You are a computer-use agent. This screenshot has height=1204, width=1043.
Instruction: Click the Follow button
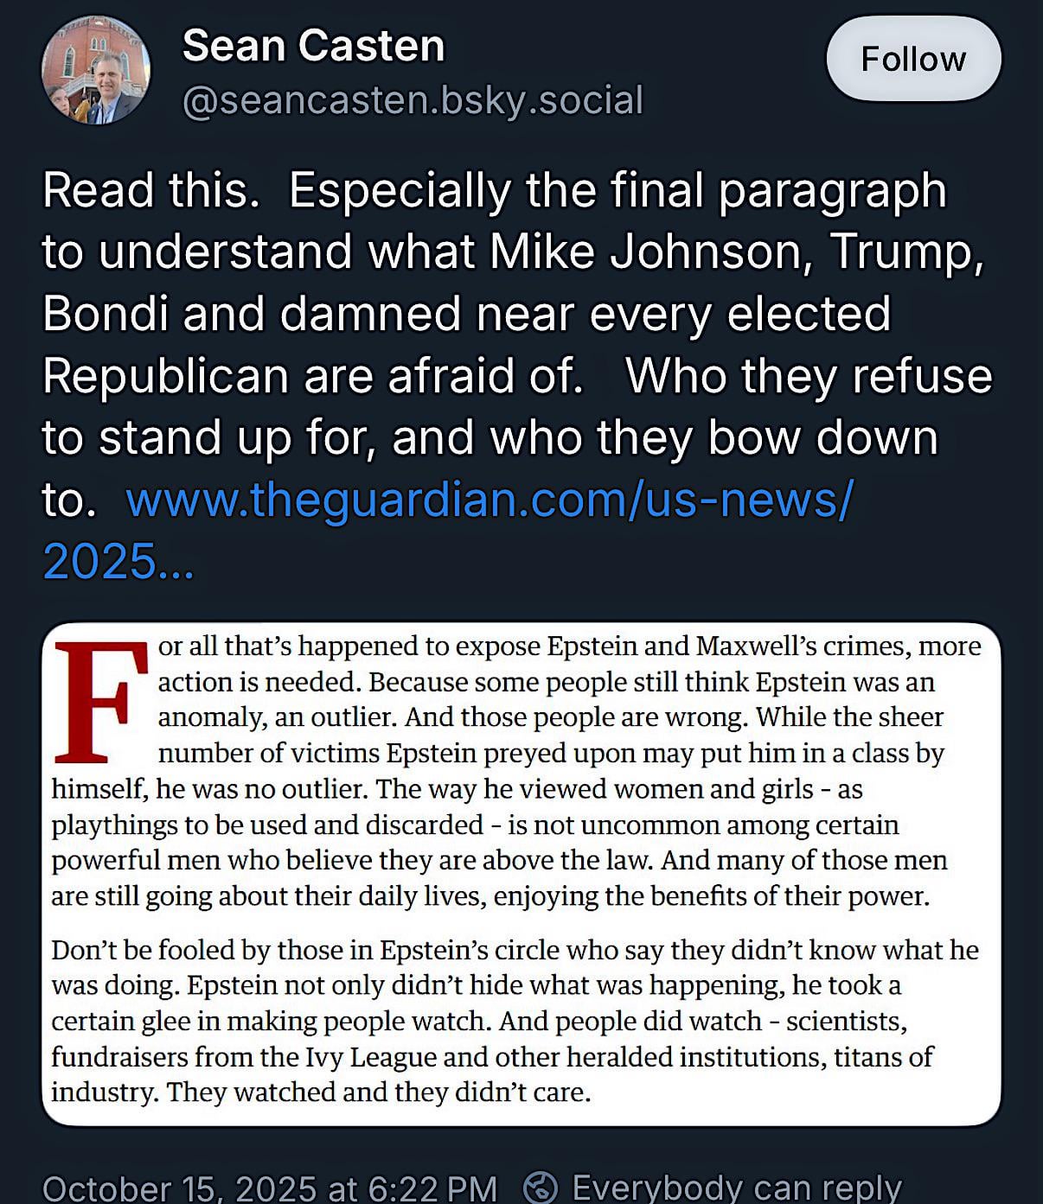pyautogui.click(x=913, y=59)
